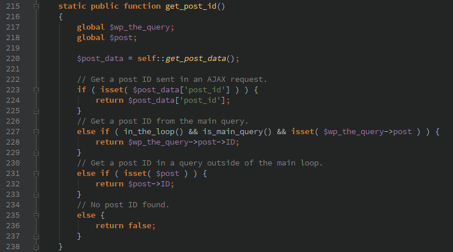Collapse the get_post_id function fold marker
This screenshot has height=252, width=453.
click(36, 6)
